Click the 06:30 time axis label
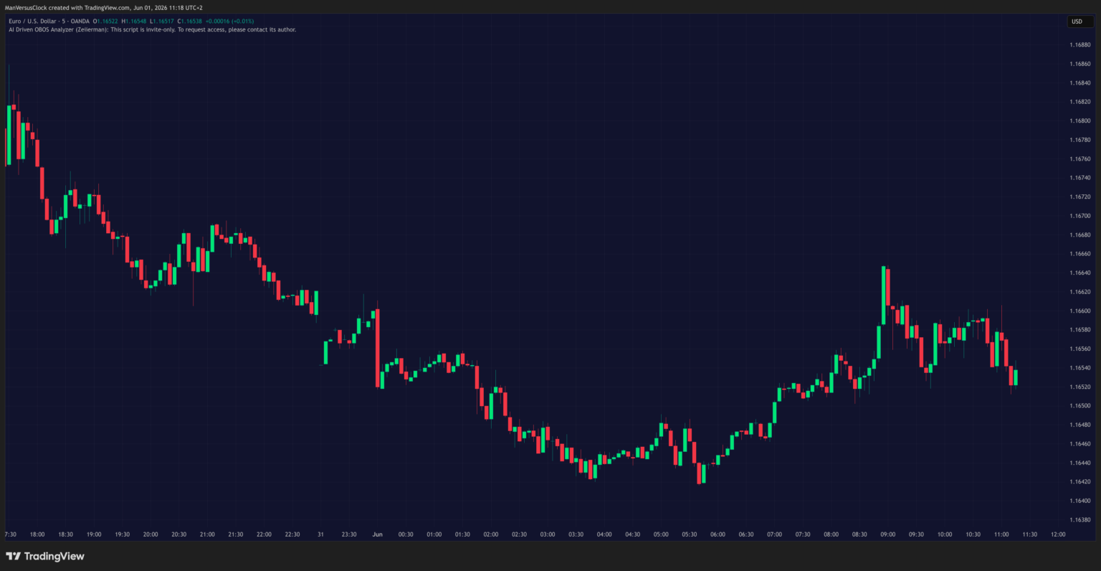 [746, 534]
